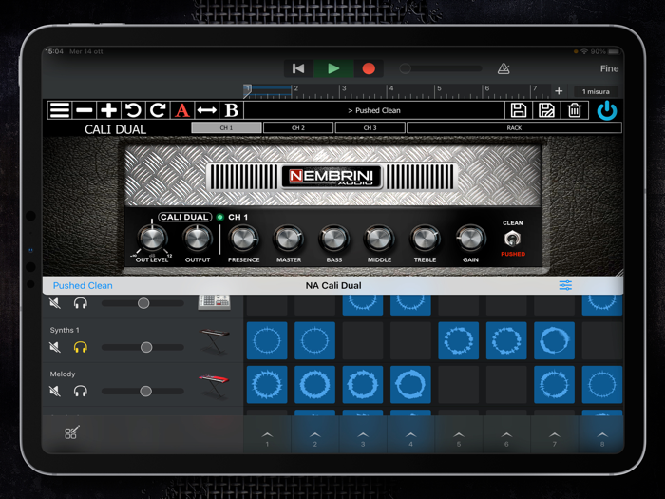Screen dimensions: 665x499
Task: Open the Synths 1 keyboard instrument icon
Action: click(215, 340)
